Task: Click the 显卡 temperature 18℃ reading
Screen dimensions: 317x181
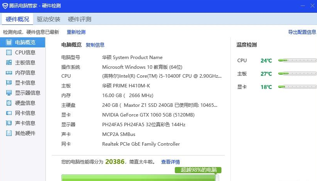Action: (266, 87)
